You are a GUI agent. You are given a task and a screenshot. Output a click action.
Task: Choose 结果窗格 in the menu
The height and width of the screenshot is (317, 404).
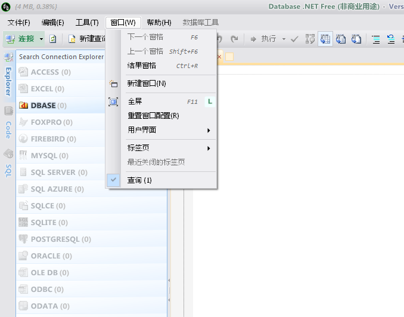[162, 66]
